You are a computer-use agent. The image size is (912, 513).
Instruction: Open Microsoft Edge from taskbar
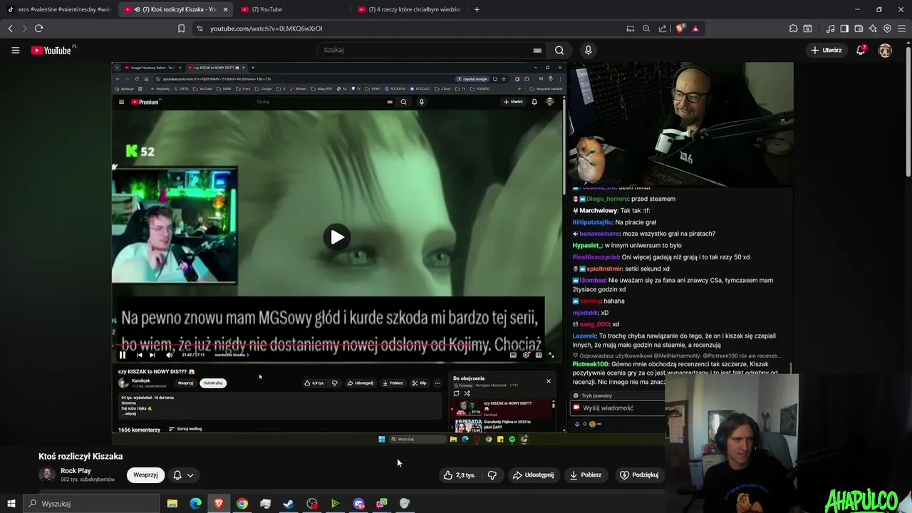pyautogui.click(x=195, y=504)
